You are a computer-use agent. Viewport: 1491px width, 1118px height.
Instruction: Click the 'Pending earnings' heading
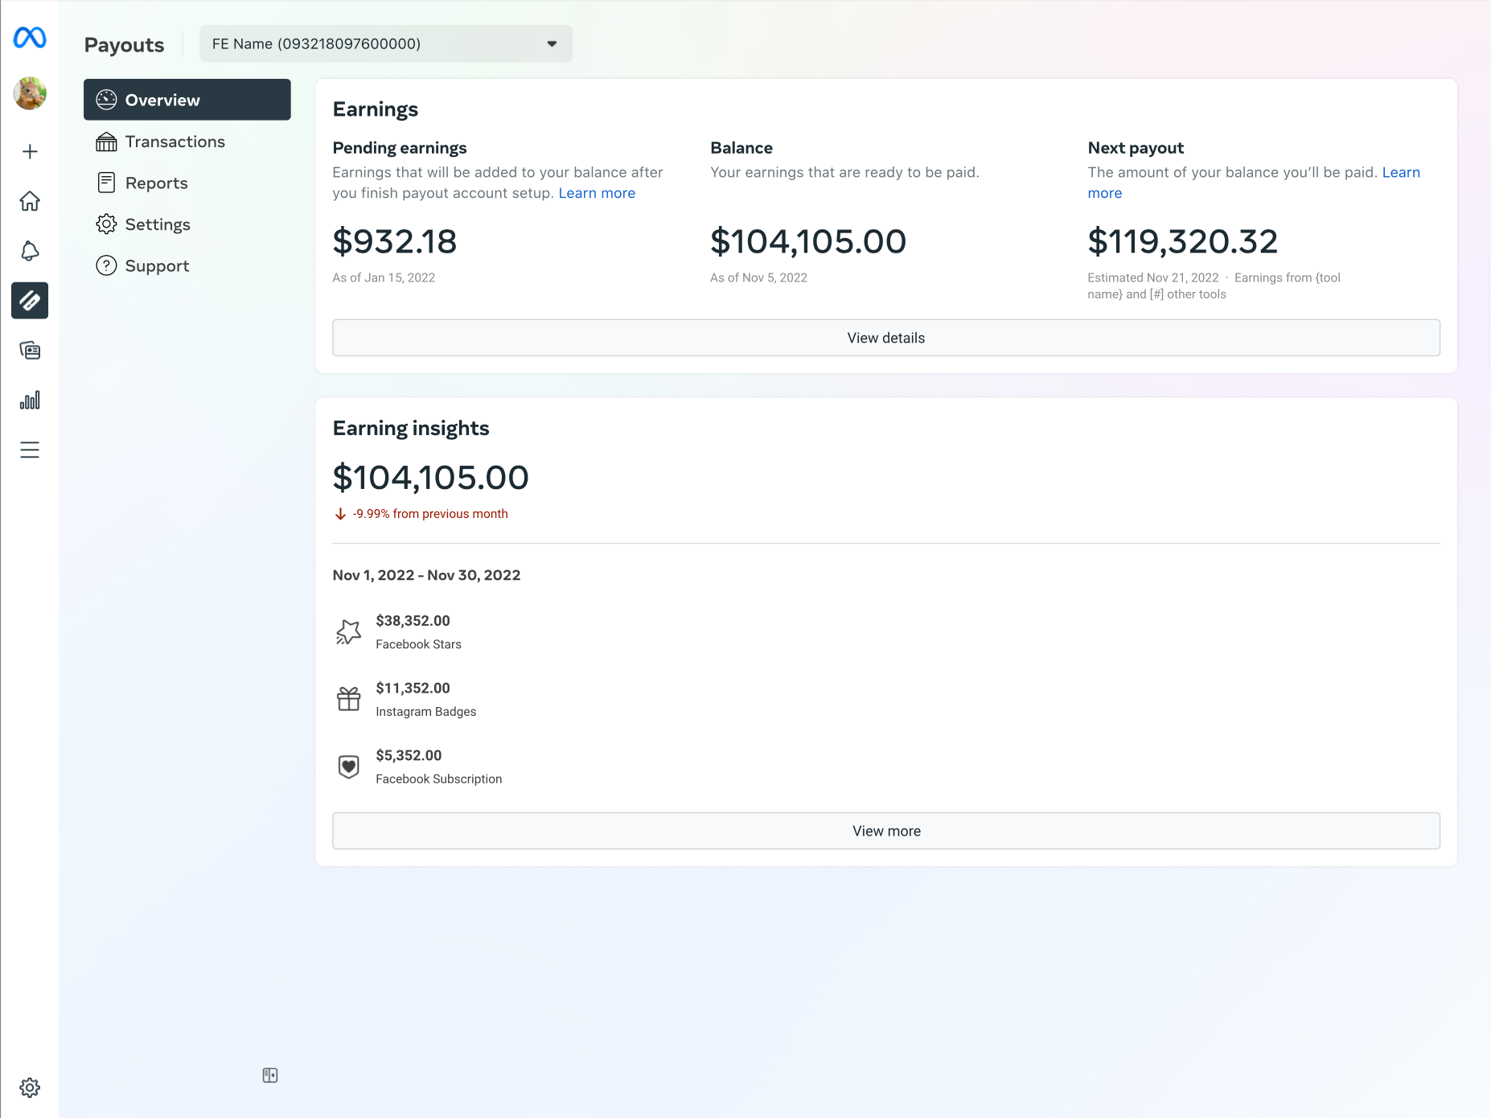coord(400,148)
